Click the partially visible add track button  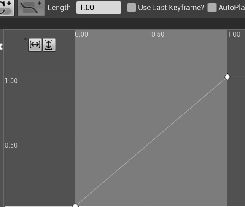click(7, 8)
